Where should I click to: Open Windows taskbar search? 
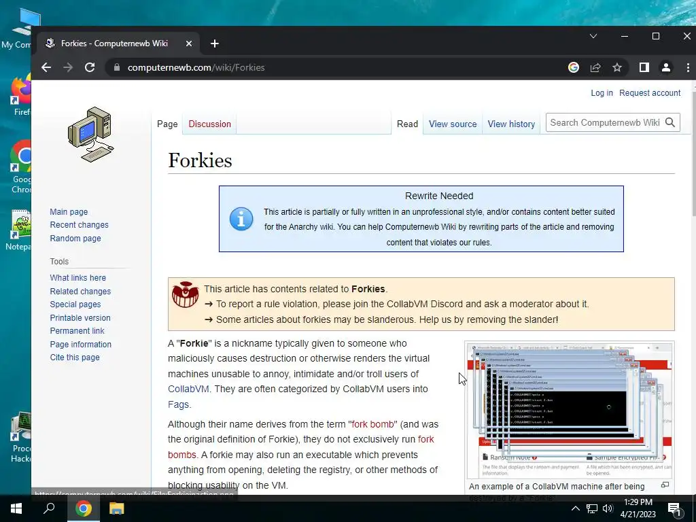pyautogui.click(x=49, y=508)
